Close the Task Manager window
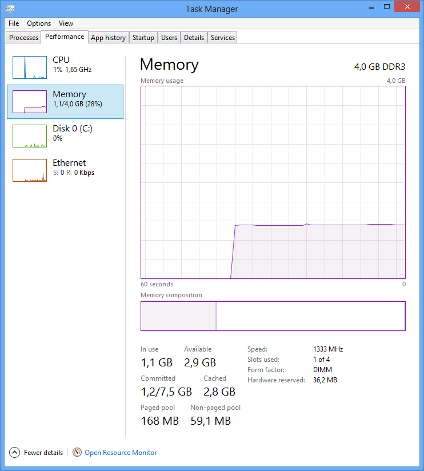The width and height of the screenshot is (424, 471). pos(407,7)
